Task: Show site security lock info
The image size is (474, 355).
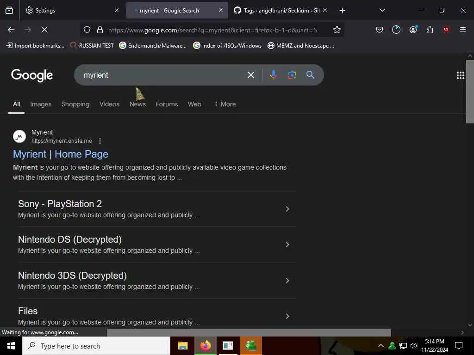Action: point(100,30)
